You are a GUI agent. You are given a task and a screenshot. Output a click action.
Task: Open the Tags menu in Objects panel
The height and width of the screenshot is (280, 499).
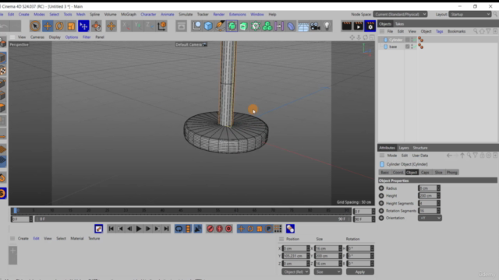coord(439,31)
